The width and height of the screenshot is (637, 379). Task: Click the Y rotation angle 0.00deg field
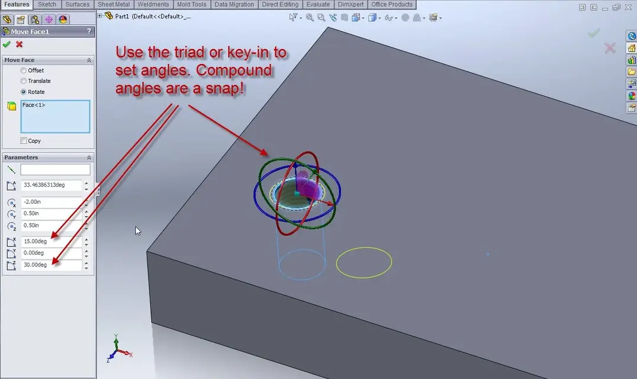pyautogui.click(x=52, y=253)
